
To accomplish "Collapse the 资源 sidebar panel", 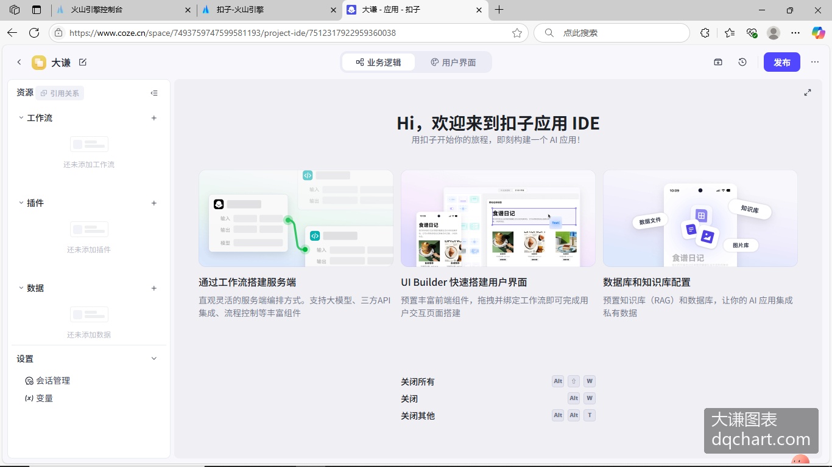I will [154, 93].
